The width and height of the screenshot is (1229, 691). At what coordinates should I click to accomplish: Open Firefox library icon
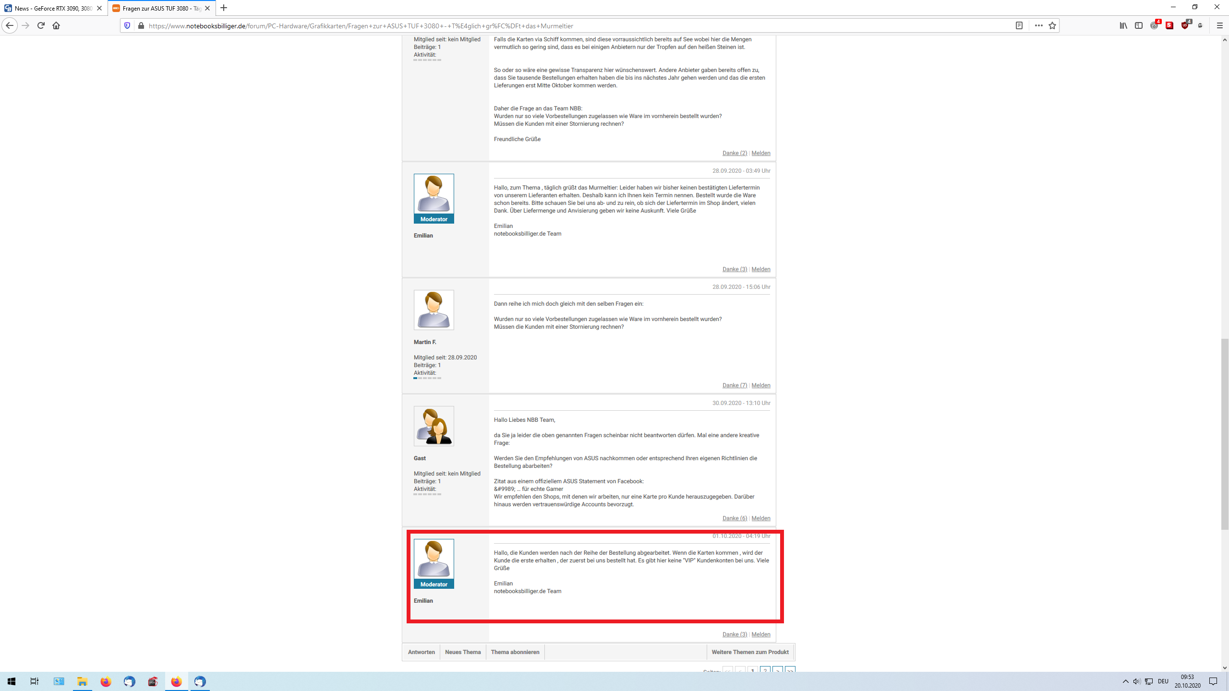1123,25
